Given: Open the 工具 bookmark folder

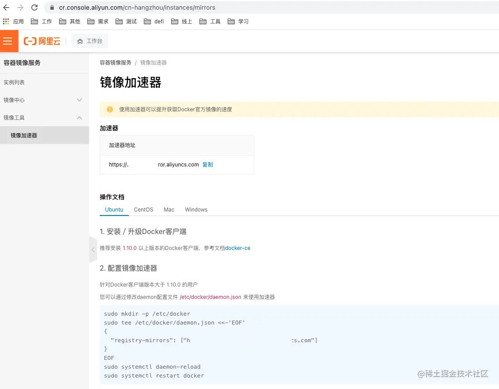Looking at the screenshot, I should tap(210, 21).
